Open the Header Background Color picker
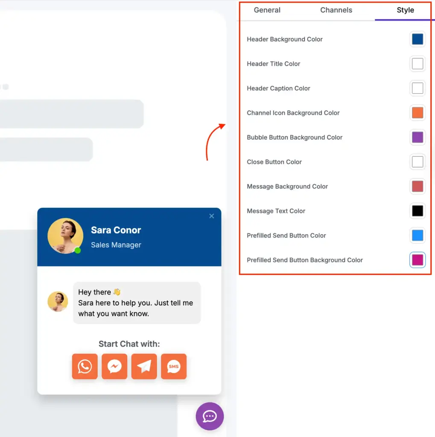435x437 pixels. click(x=417, y=39)
